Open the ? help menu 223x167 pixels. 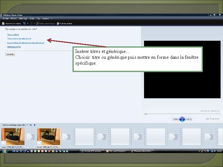tap(51, 19)
